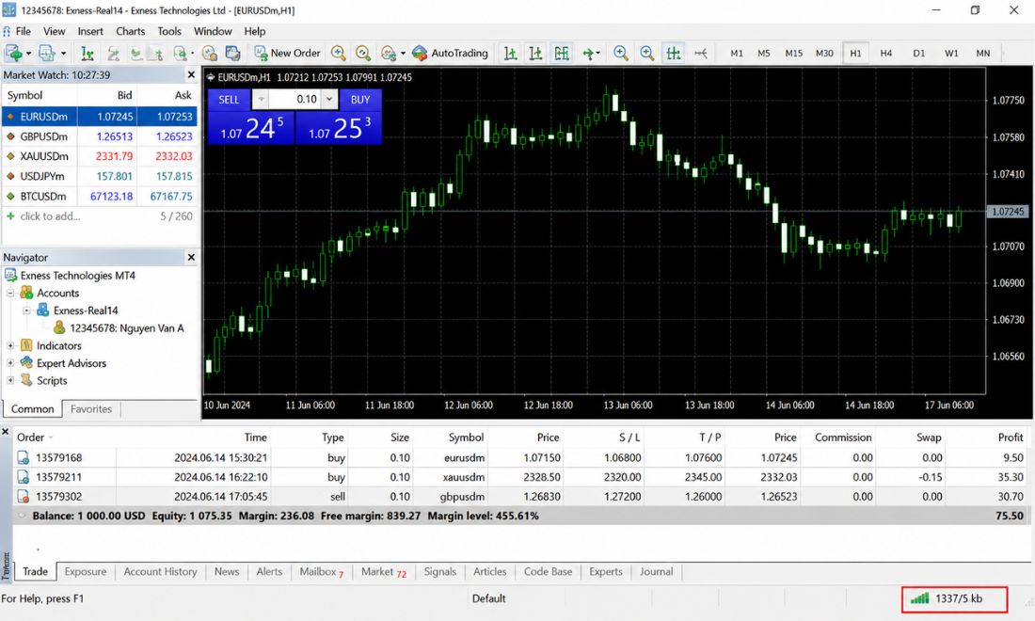The image size is (1035, 621).
Task: Switch to M5 timeframe
Action: (764, 54)
